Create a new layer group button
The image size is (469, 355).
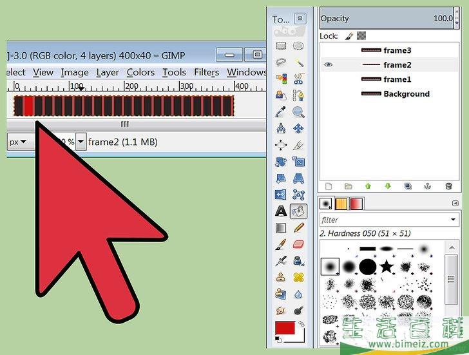pos(348,187)
